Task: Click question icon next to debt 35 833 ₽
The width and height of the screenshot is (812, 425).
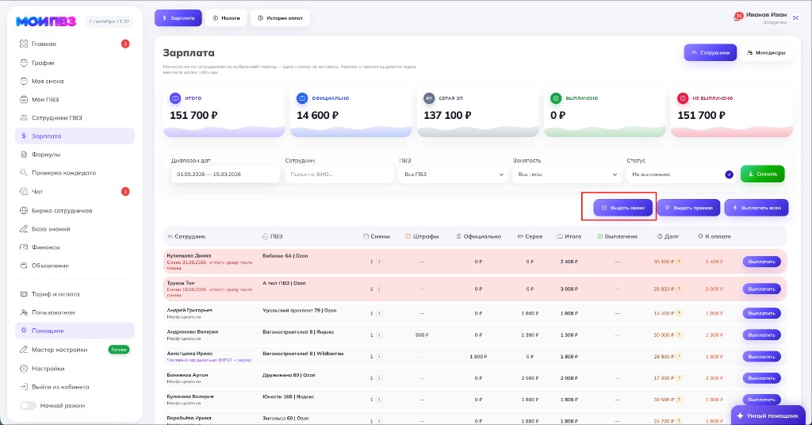Action: [x=679, y=289]
